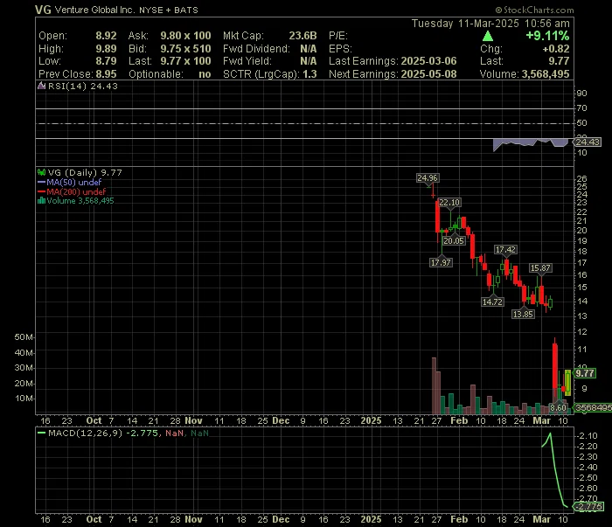This screenshot has height=527, width=612.
Task: Click the Bid quote 9.75 x 510
Action: point(185,49)
